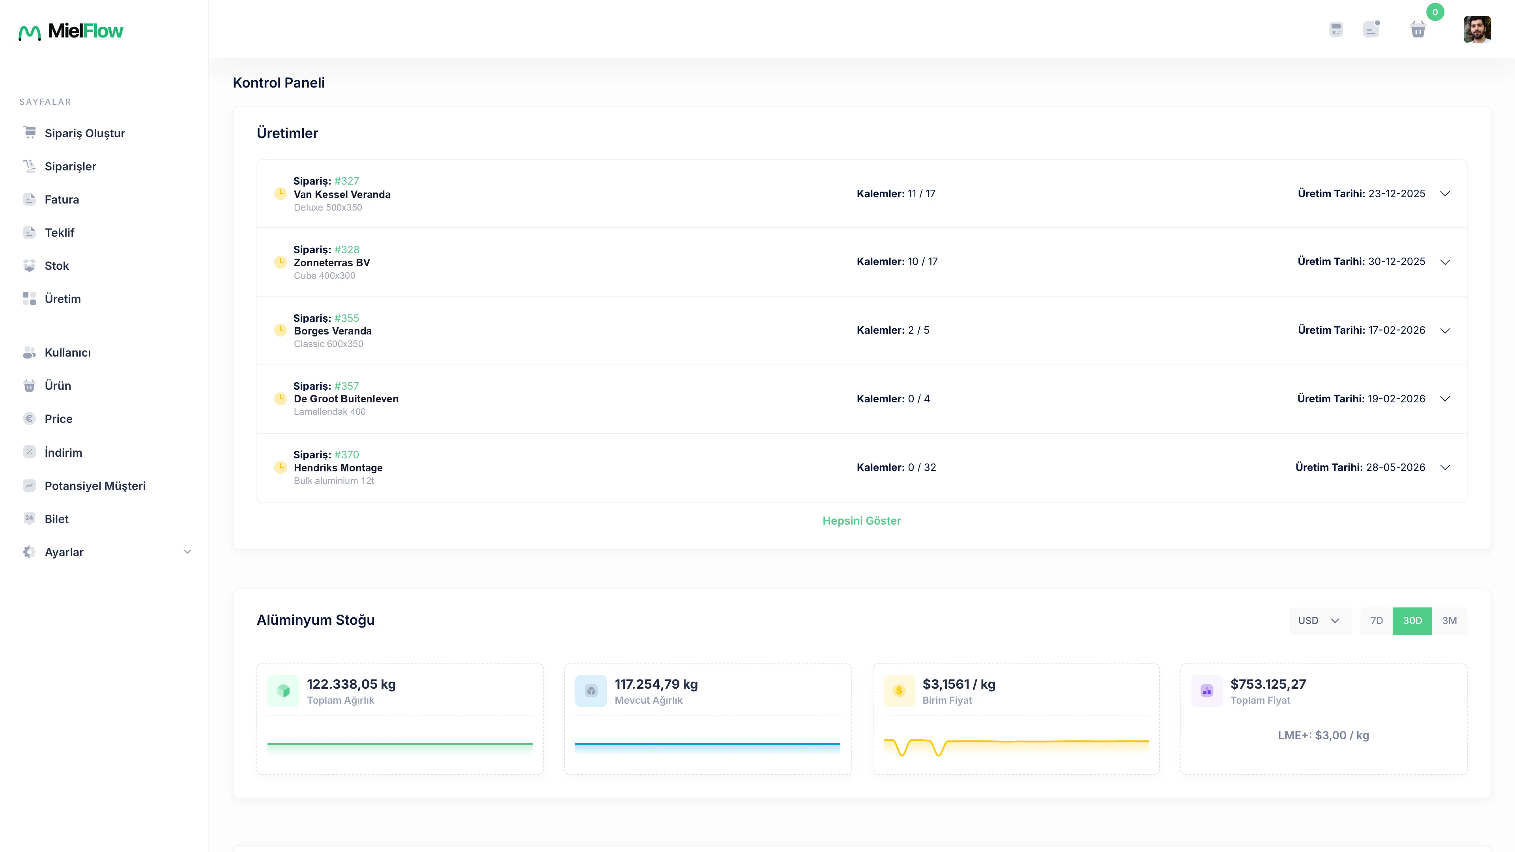This screenshot has height=852, width=1515.
Task: Click the LME+: $3,00 / kg text
Action: click(x=1323, y=735)
